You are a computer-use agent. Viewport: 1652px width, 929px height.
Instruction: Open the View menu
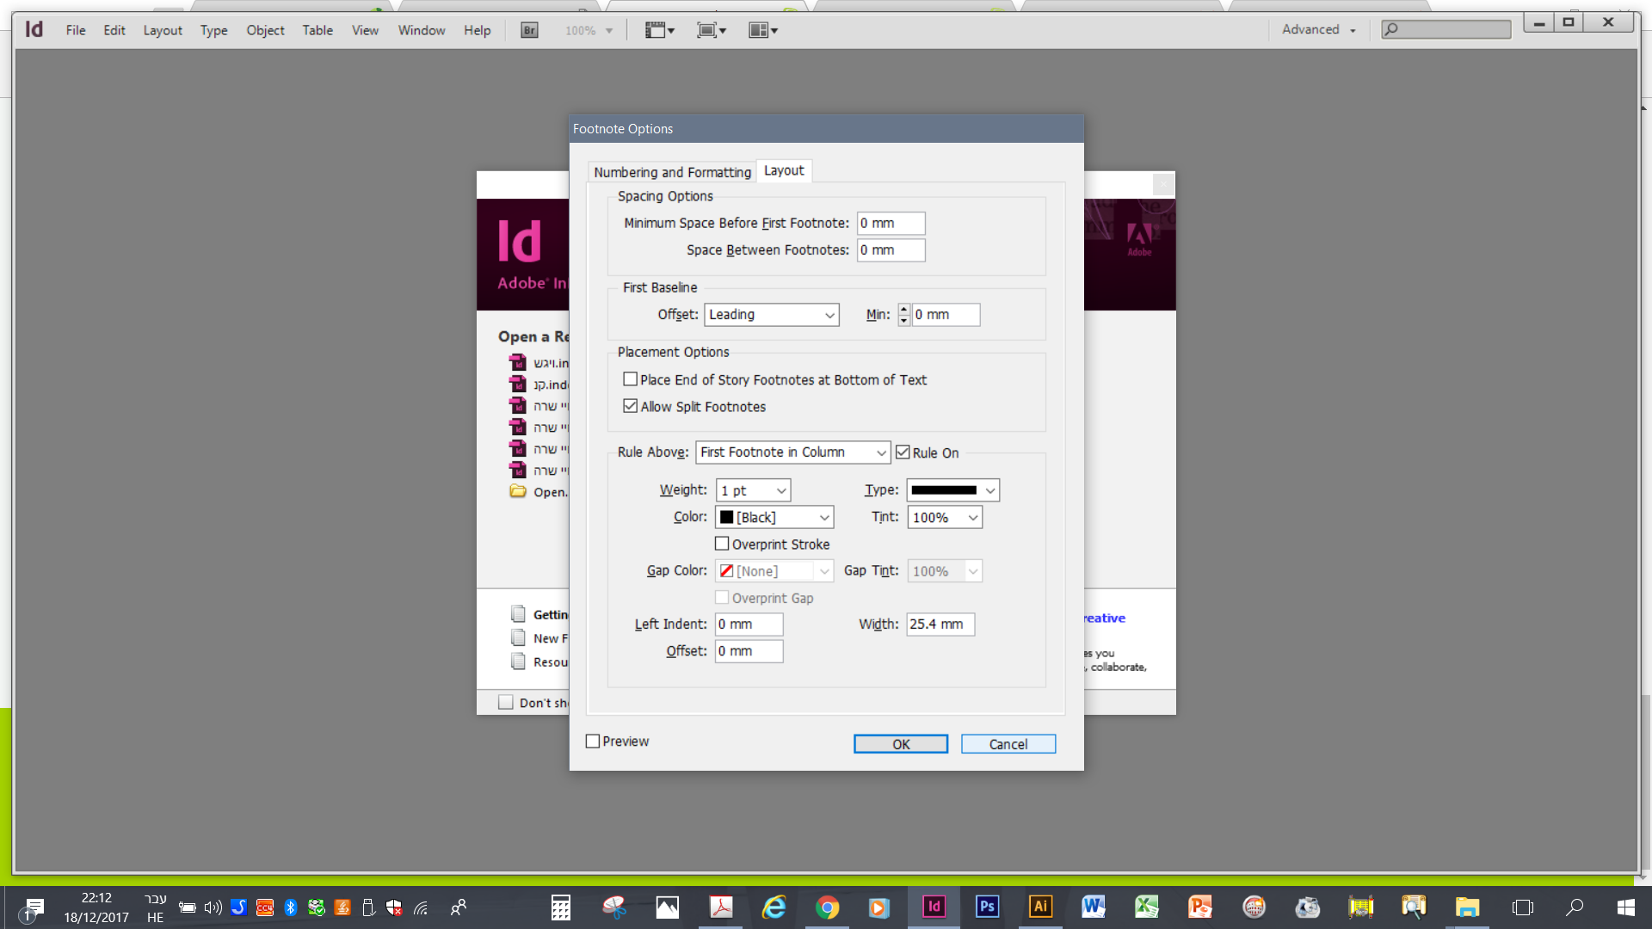click(365, 30)
